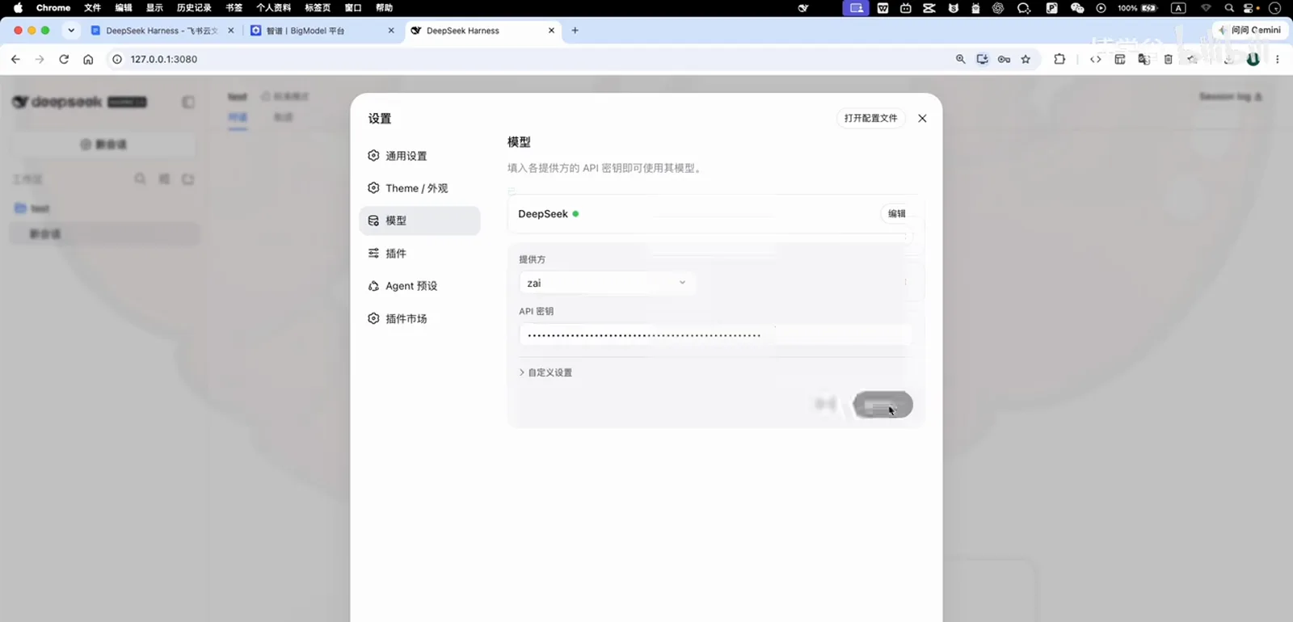Expand 自定义设置 section

point(545,372)
